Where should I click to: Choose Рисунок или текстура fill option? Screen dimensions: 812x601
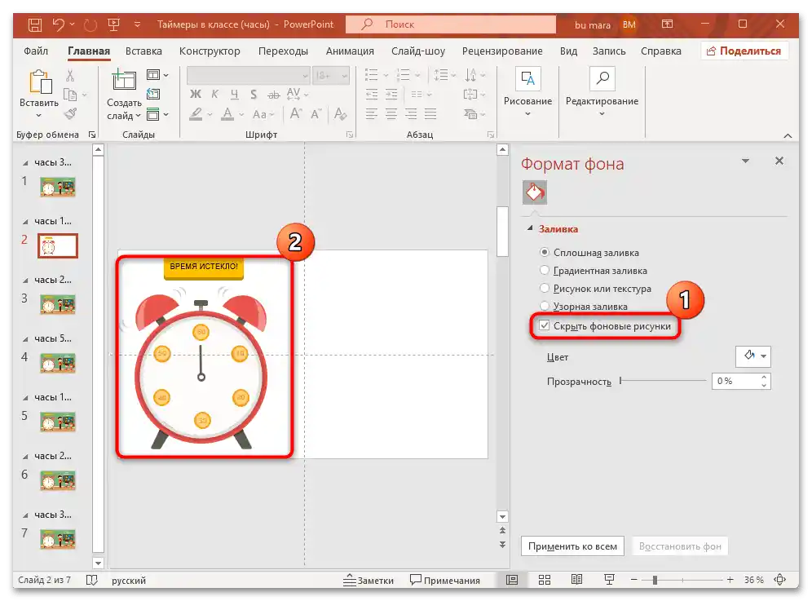point(544,288)
